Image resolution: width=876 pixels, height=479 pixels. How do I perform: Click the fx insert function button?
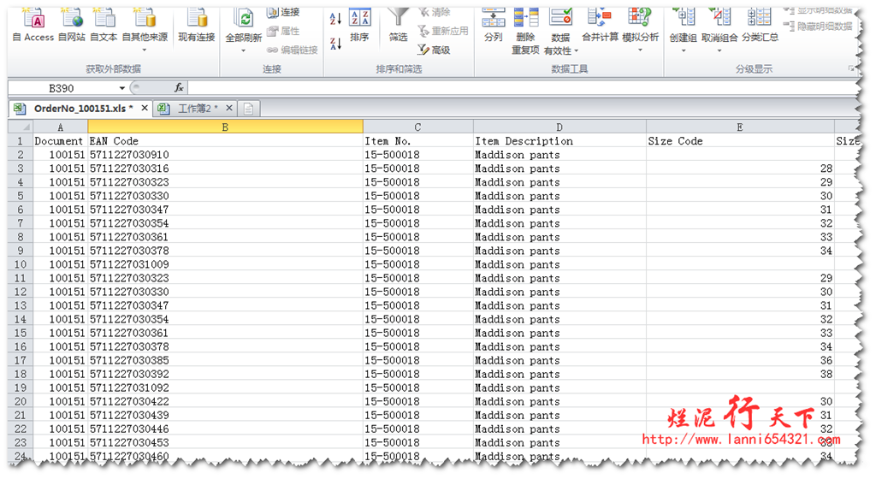point(179,88)
